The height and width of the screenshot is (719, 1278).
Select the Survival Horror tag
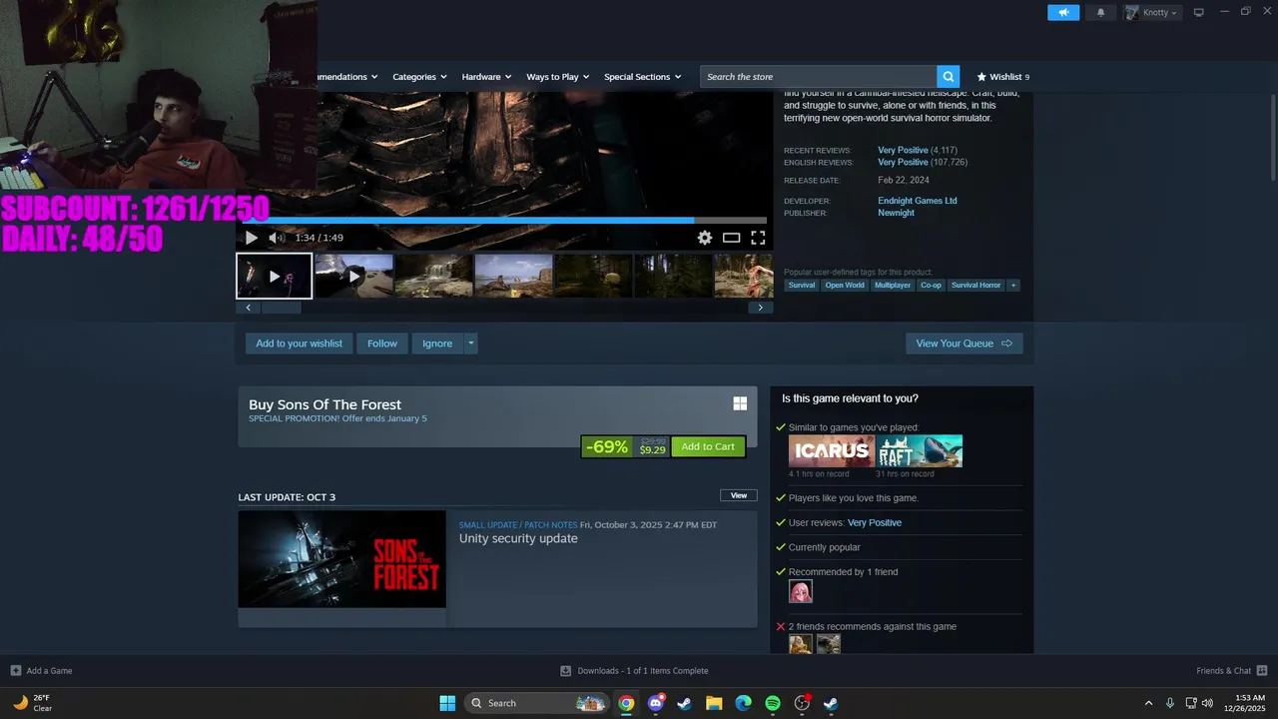pos(975,286)
